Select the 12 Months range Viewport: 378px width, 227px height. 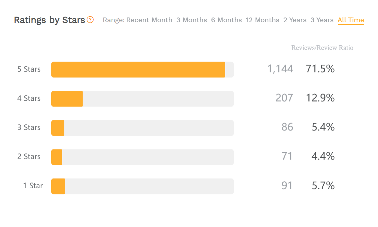tap(262, 20)
